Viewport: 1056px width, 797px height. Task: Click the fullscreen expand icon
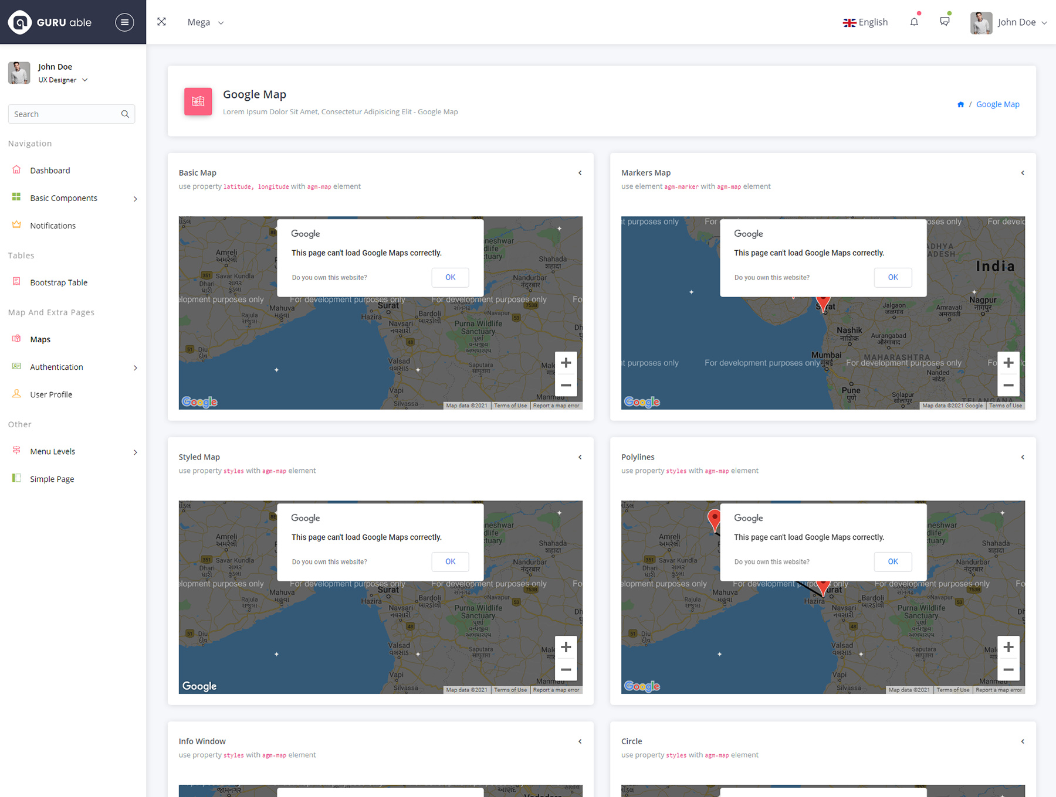pyautogui.click(x=161, y=22)
